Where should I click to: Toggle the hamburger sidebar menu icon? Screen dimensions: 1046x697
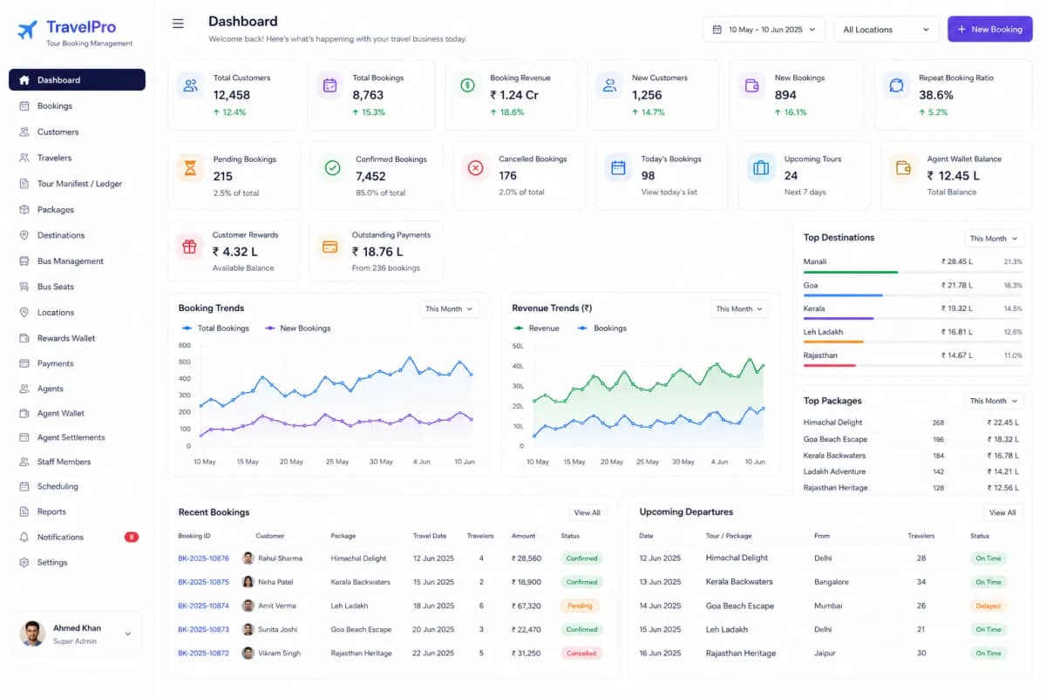pos(178,24)
